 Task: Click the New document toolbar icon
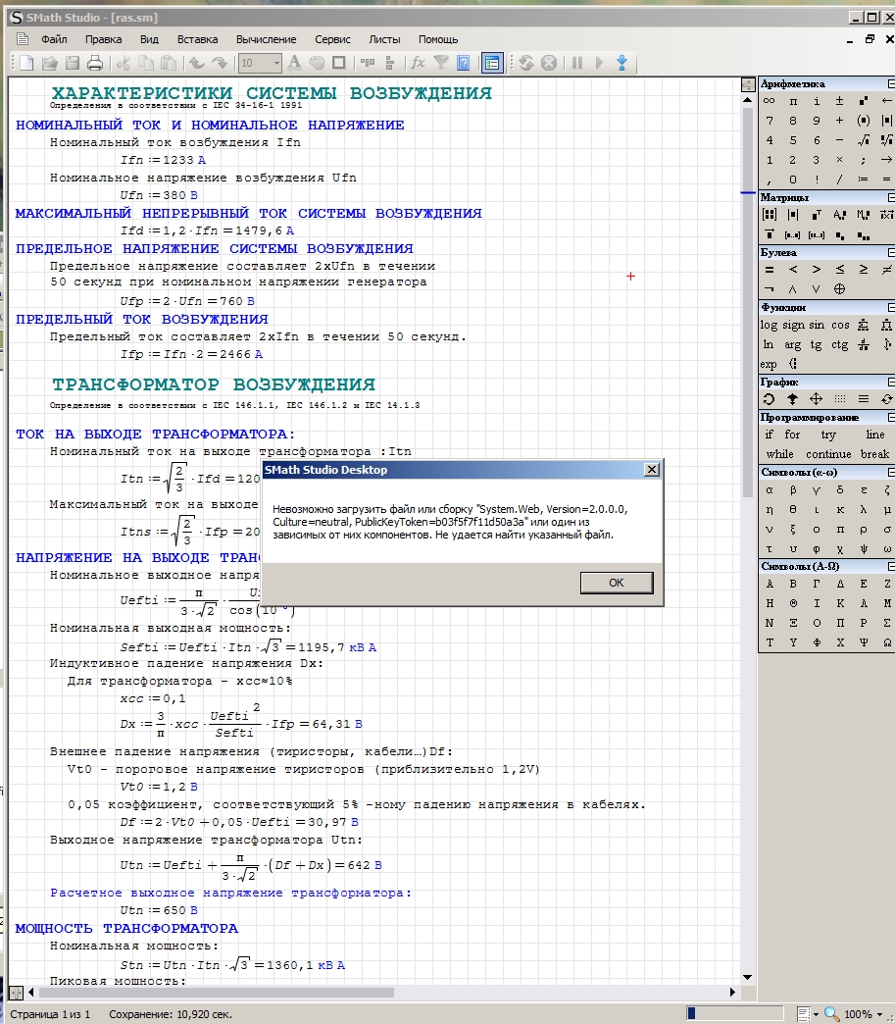[x=25, y=64]
